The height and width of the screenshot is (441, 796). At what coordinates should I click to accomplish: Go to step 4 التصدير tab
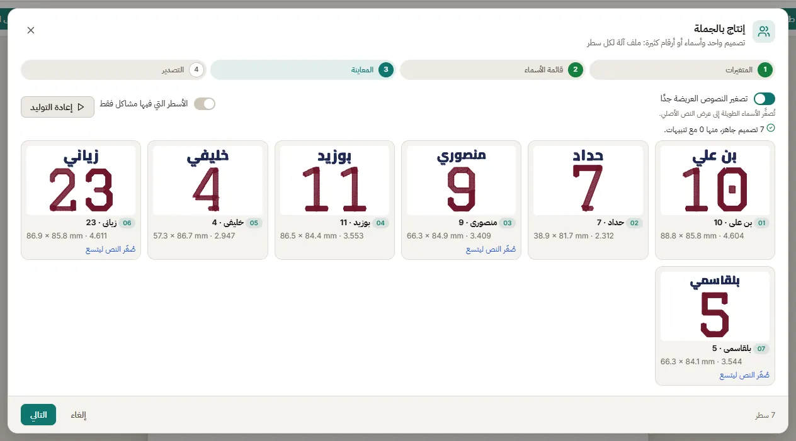pyautogui.click(x=113, y=70)
